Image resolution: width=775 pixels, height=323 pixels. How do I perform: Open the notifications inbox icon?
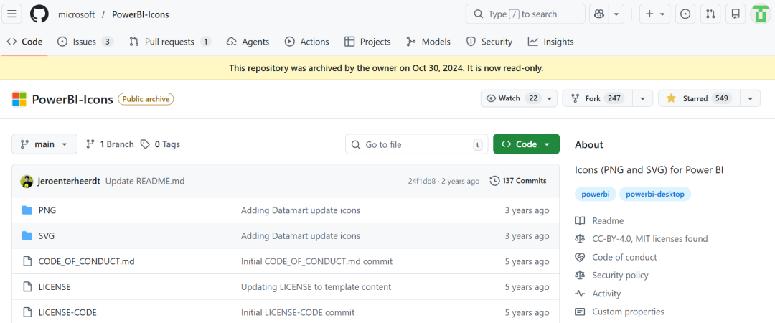tap(735, 14)
